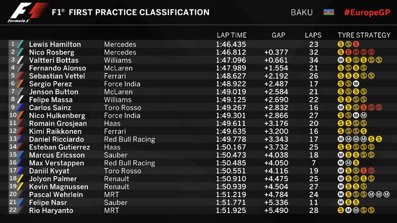Click the first yellow soft tyre in Haryanto's row
The height and width of the screenshot is (223, 397).
pos(341,210)
